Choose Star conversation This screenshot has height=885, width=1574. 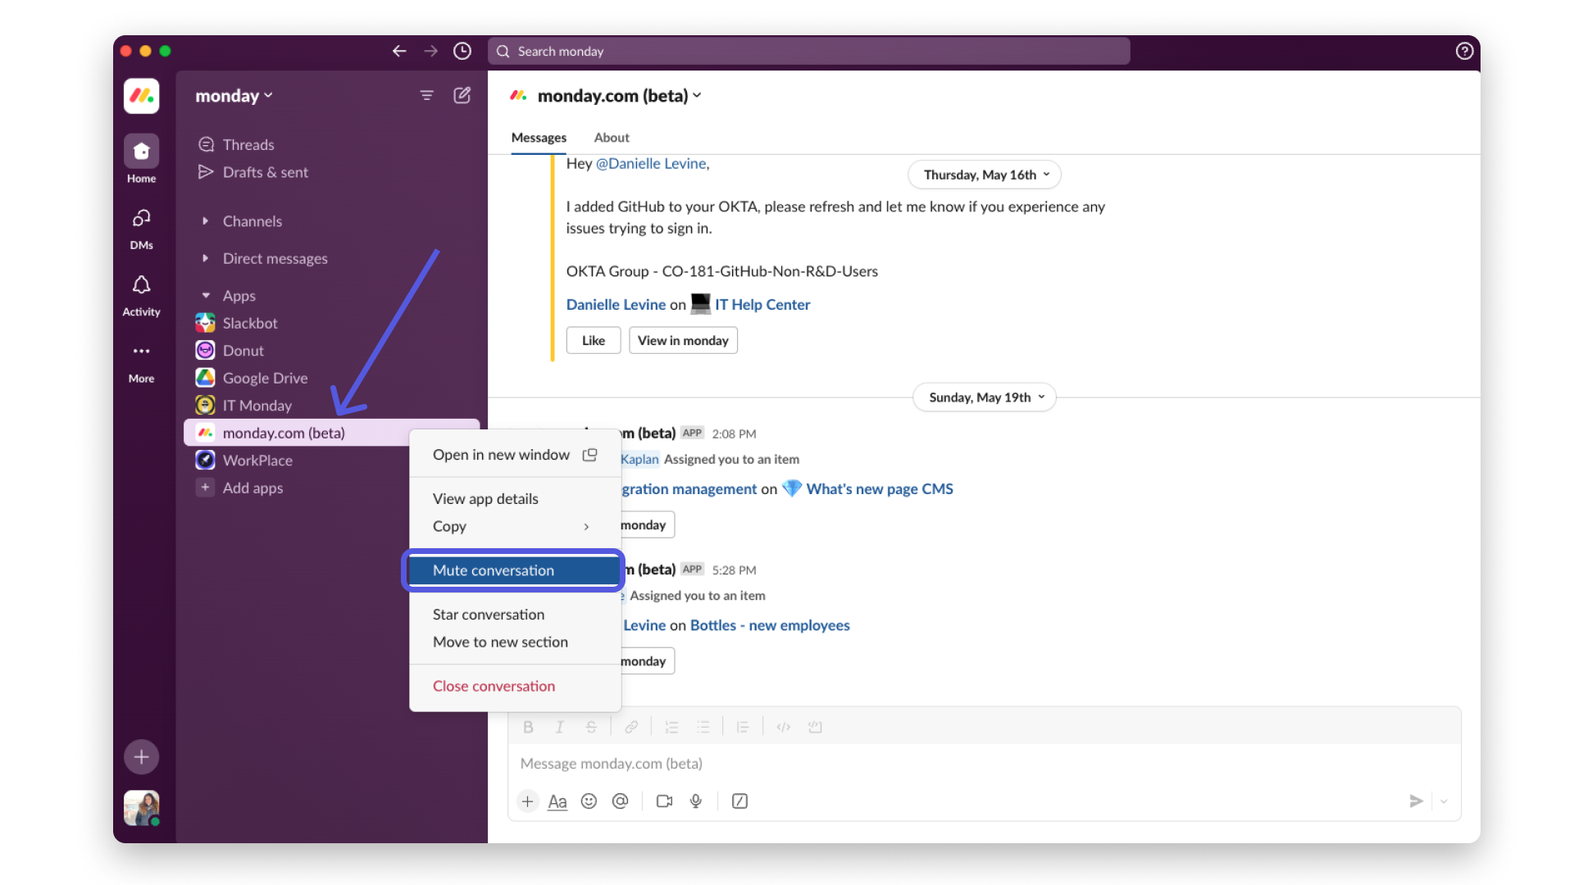click(515, 615)
